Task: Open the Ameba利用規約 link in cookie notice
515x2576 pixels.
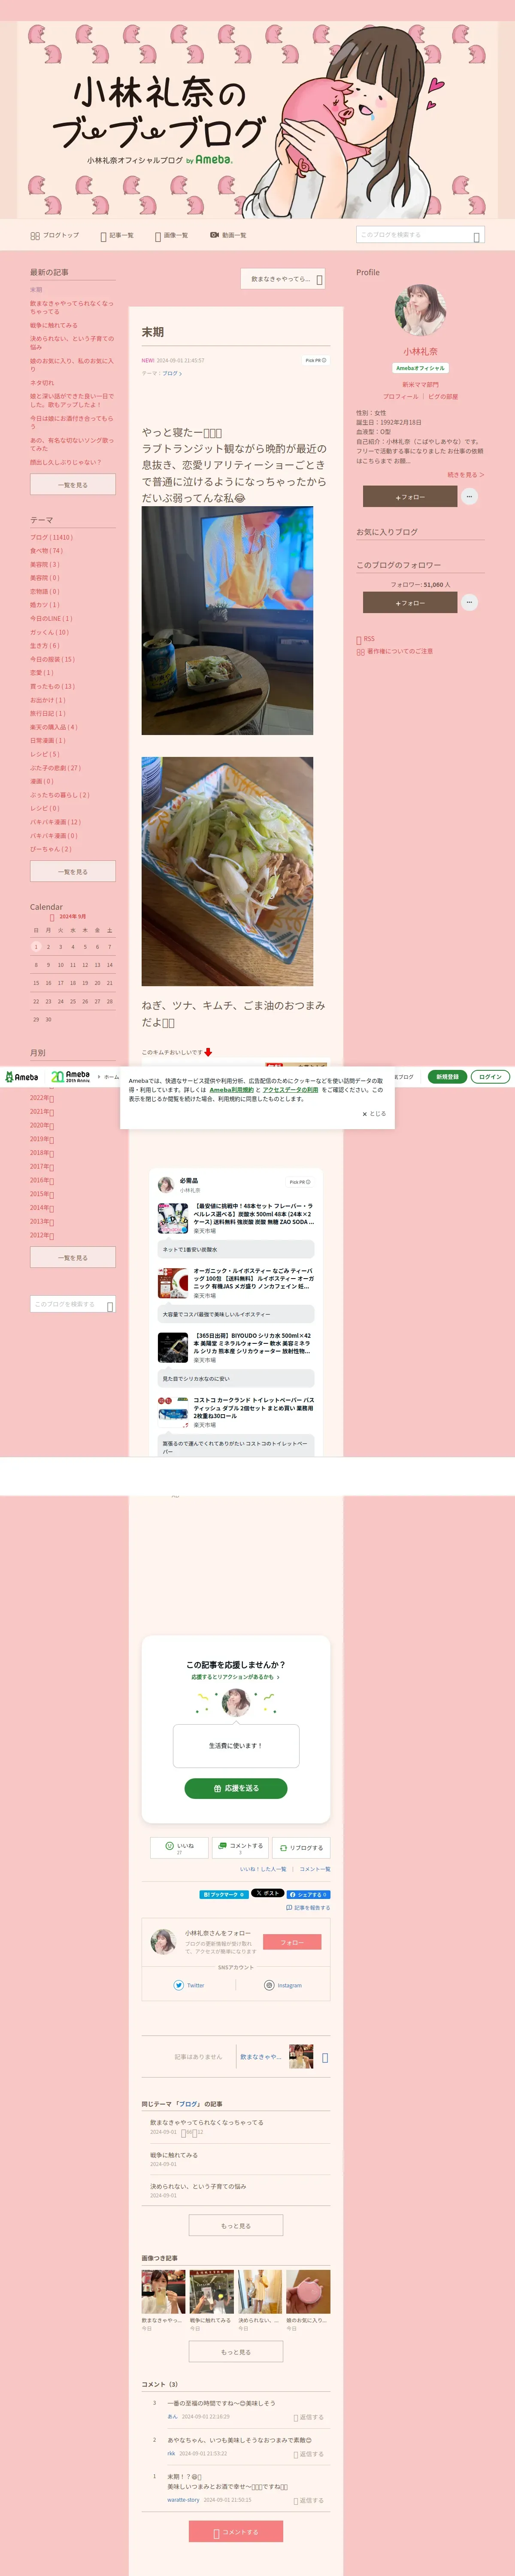Action: point(232,1090)
